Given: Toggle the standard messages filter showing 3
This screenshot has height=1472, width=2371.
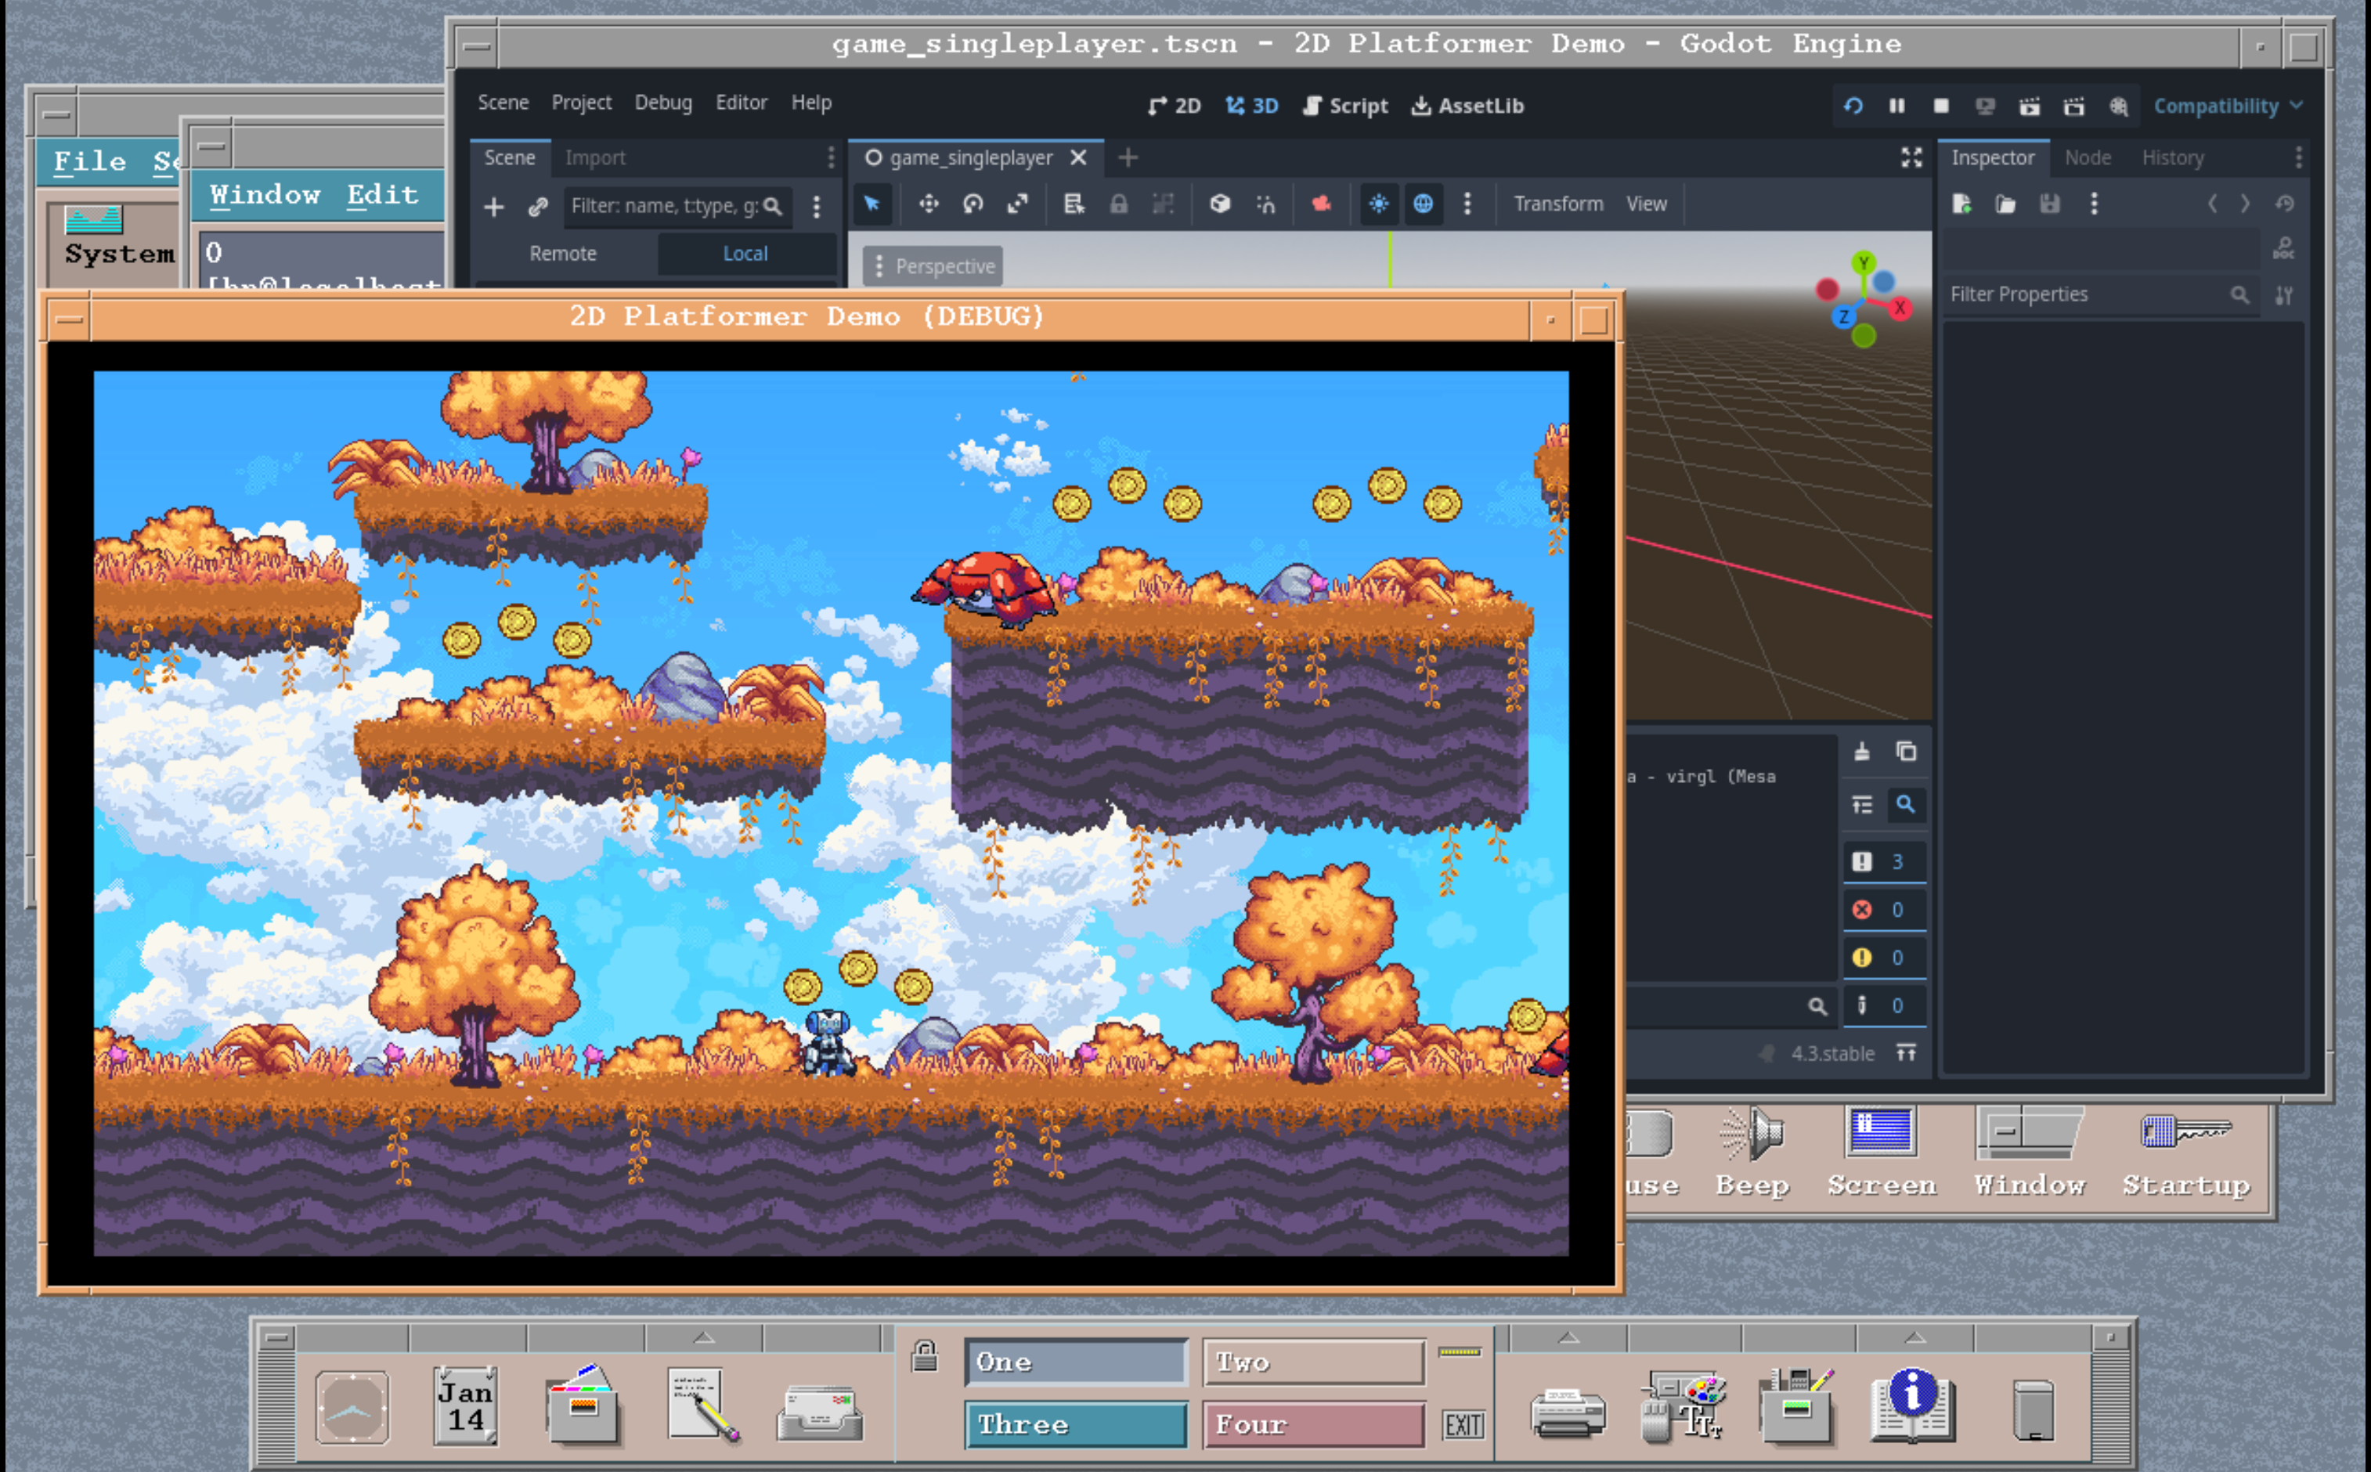Looking at the screenshot, I should pyautogui.click(x=1884, y=861).
